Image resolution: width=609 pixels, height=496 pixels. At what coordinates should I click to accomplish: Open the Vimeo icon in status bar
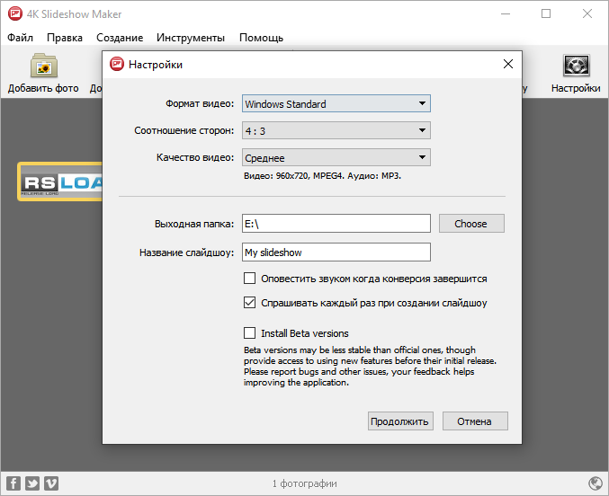pos(51,483)
